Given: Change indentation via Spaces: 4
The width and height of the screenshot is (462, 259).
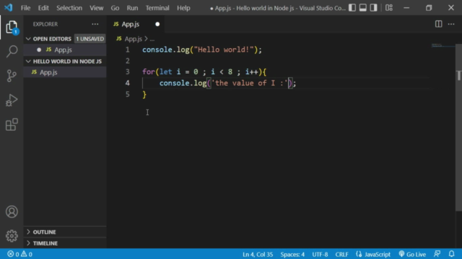Looking at the screenshot, I should point(292,254).
